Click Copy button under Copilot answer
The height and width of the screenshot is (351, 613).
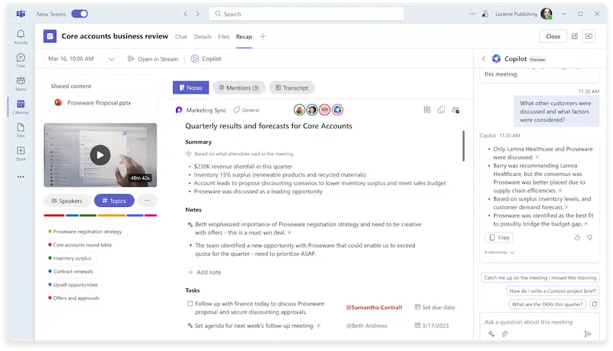pos(499,237)
